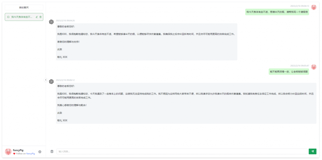The height and width of the screenshot is (160, 322).
Task: Click timestamp 2023/2/16 09:04:26
Action: tap(65, 20)
